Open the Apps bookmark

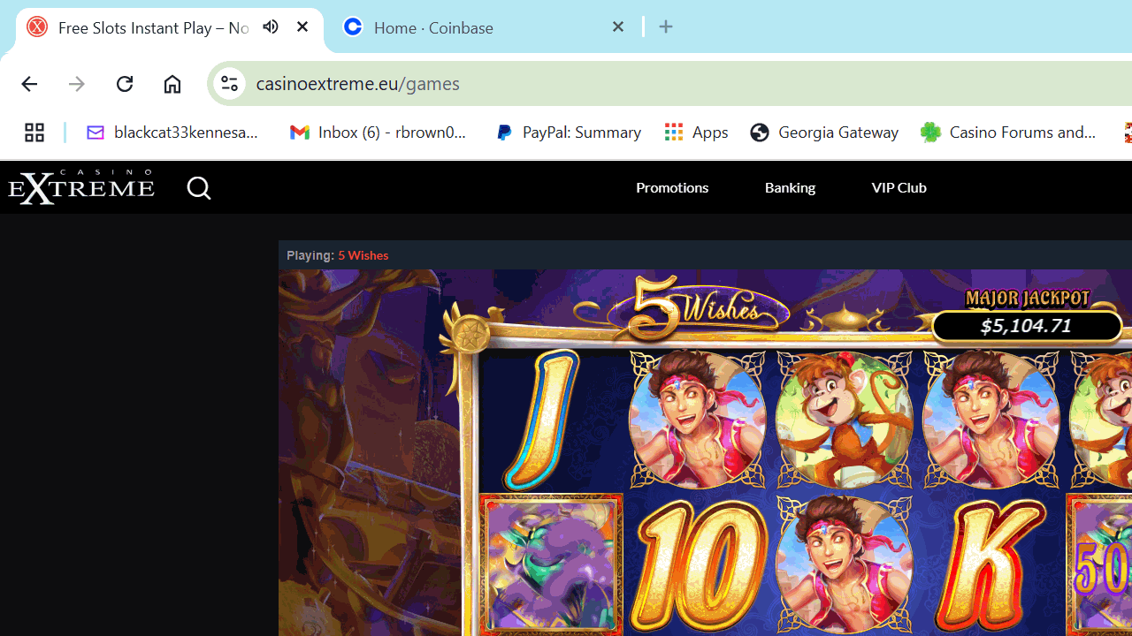click(696, 132)
